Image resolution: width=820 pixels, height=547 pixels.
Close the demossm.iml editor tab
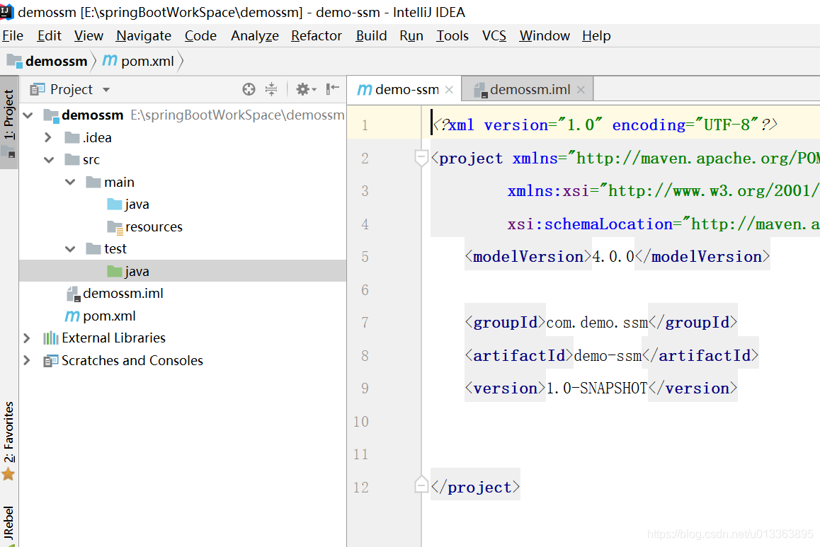click(x=581, y=90)
